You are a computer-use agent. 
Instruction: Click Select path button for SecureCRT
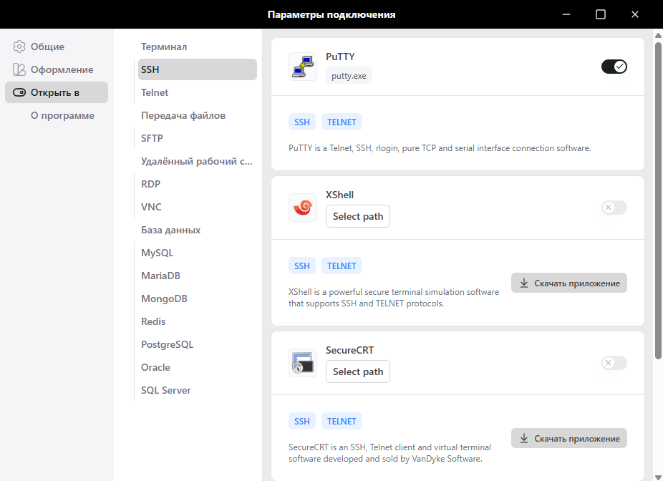[x=358, y=371]
